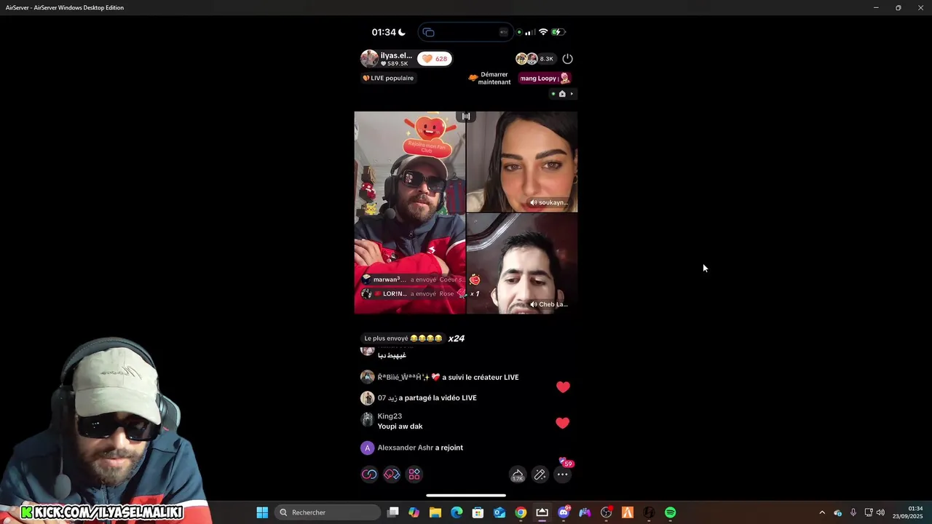Select the Cheb La... guest video tile
Viewport: 932px width, 524px height.
522,263
